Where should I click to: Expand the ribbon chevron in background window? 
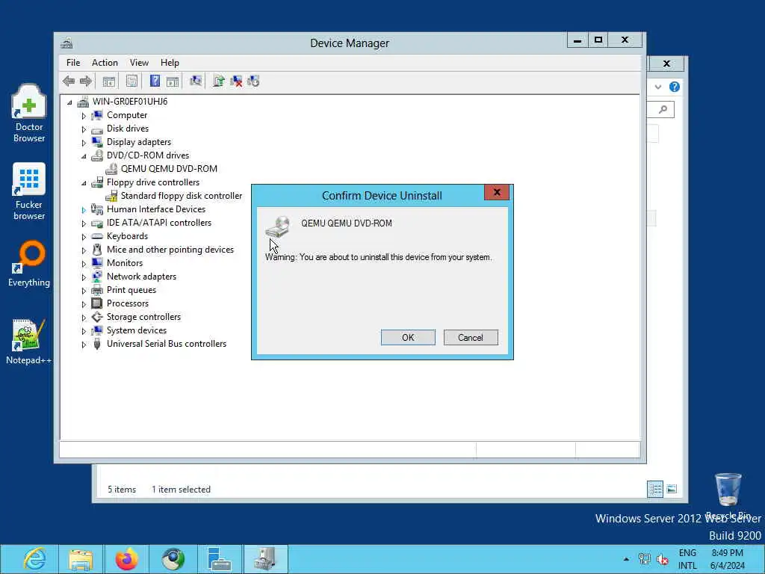pyautogui.click(x=657, y=87)
